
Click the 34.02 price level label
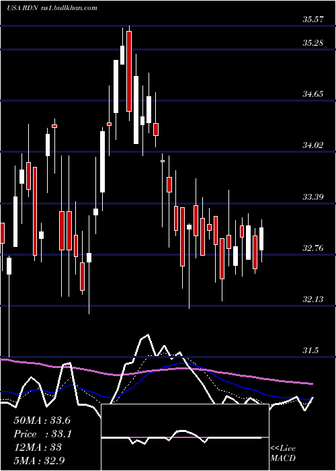tap(313, 146)
